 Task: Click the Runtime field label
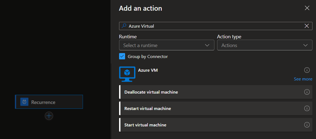pyautogui.click(x=128, y=37)
